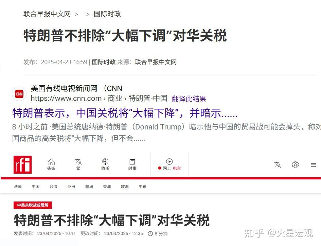Click the 中美关税战或缓解 red tag
Viewport: 321px width, 246px height.
(x=33, y=205)
